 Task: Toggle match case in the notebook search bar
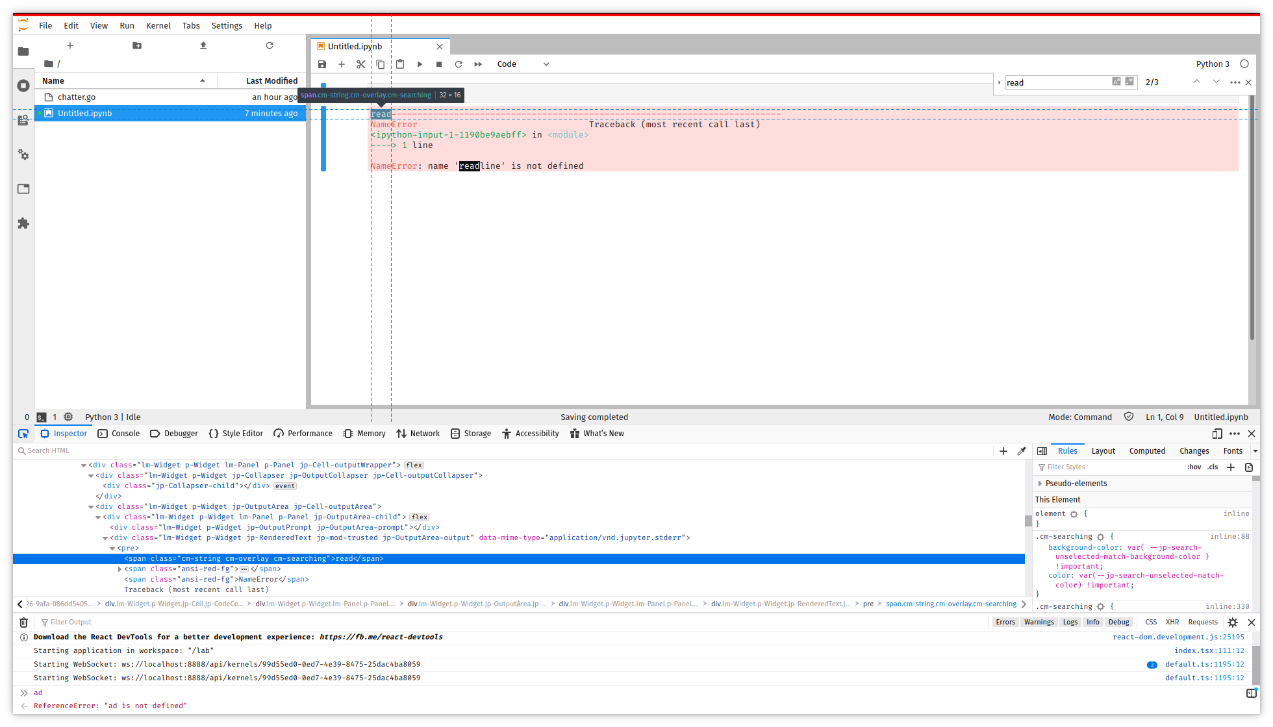pyautogui.click(x=1116, y=81)
